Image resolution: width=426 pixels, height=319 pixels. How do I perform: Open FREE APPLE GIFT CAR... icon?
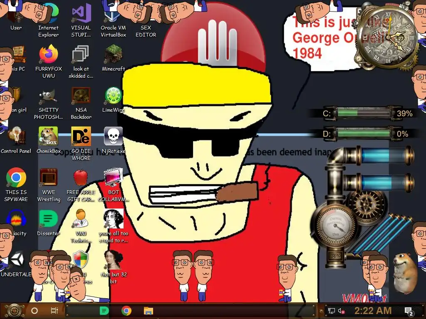(81, 185)
